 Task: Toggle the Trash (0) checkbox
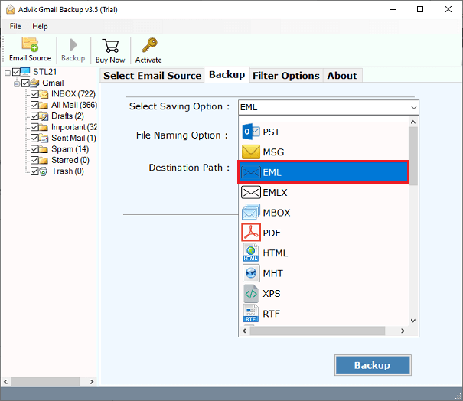[x=35, y=171]
